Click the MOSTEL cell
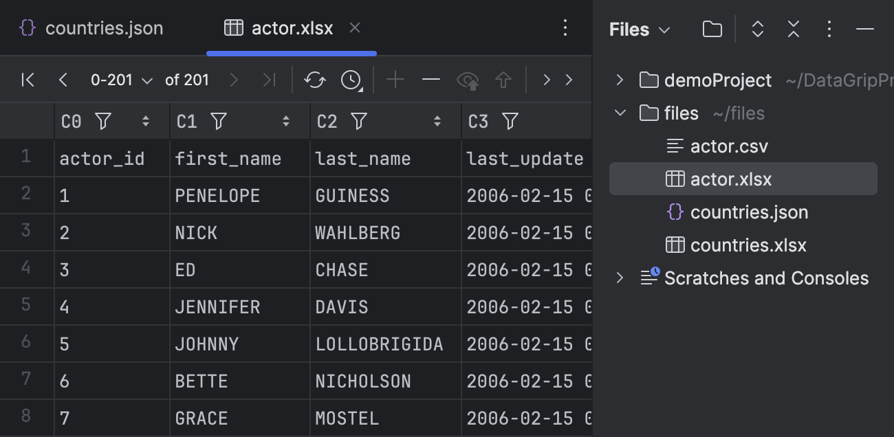This screenshot has width=894, height=437. pyautogui.click(x=386, y=418)
